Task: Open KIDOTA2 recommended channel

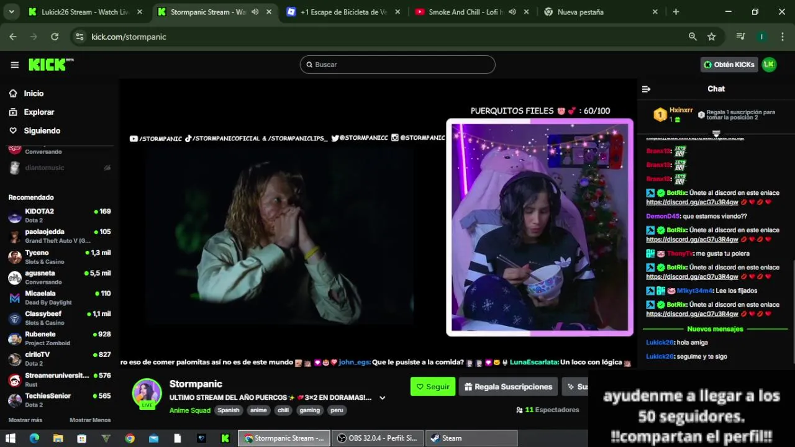Action: pyautogui.click(x=60, y=215)
